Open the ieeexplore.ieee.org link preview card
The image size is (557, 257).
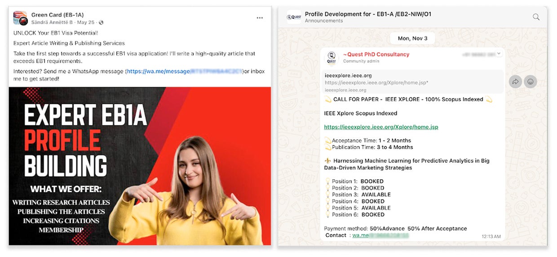[413, 82]
